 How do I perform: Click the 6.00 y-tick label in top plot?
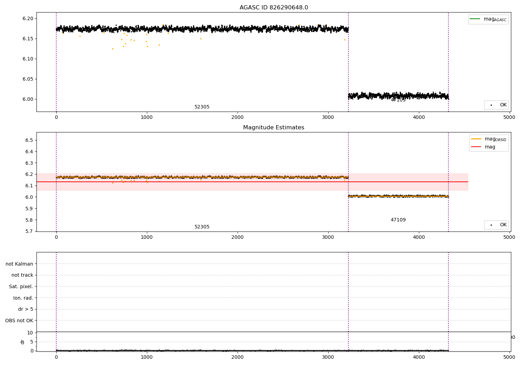[x=28, y=99]
